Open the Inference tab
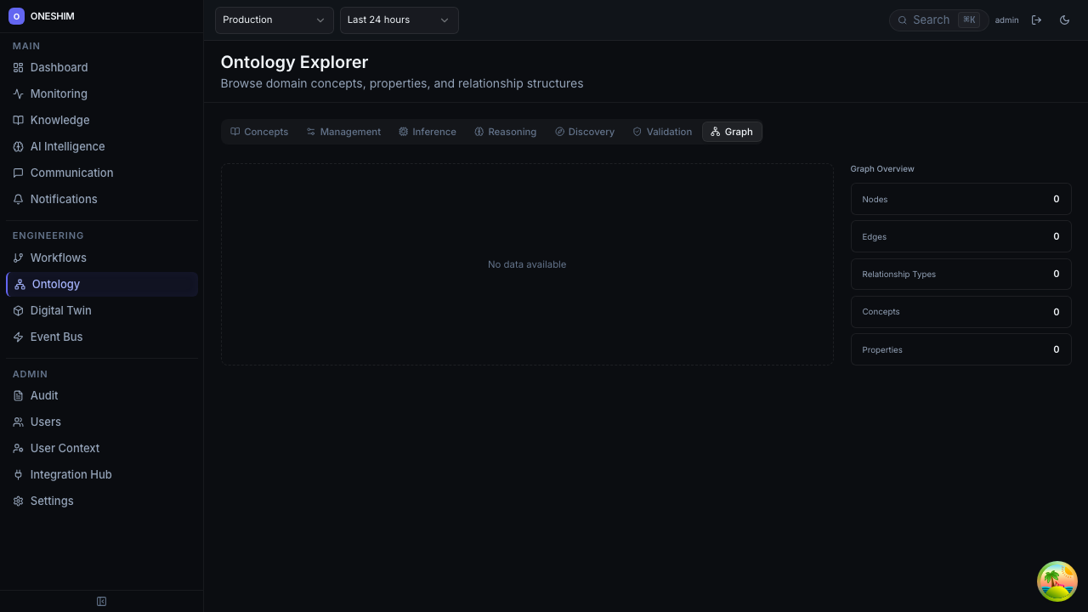 pyautogui.click(x=428, y=132)
